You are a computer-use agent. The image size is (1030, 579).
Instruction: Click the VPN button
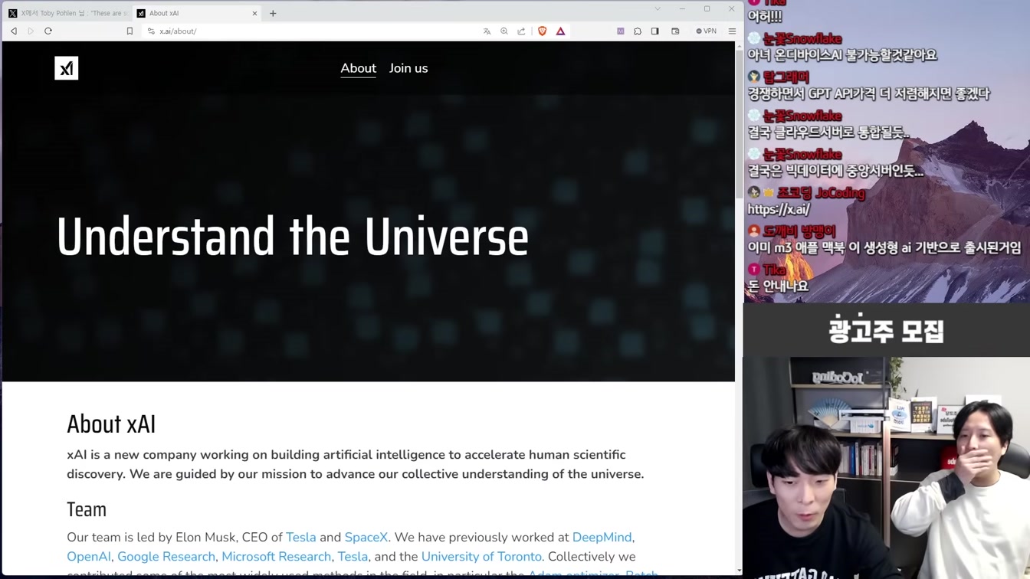(x=706, y=31)
